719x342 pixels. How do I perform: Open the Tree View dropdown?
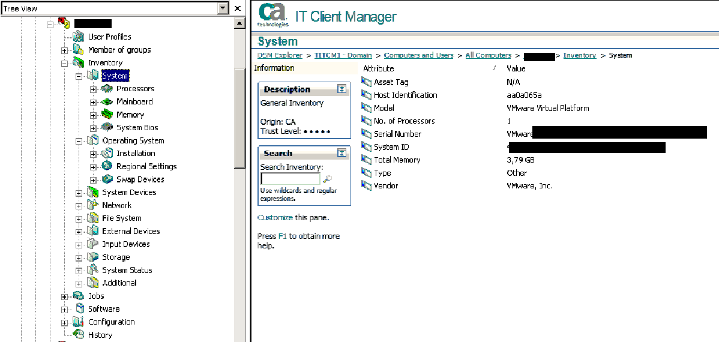[x=223, y=8]
